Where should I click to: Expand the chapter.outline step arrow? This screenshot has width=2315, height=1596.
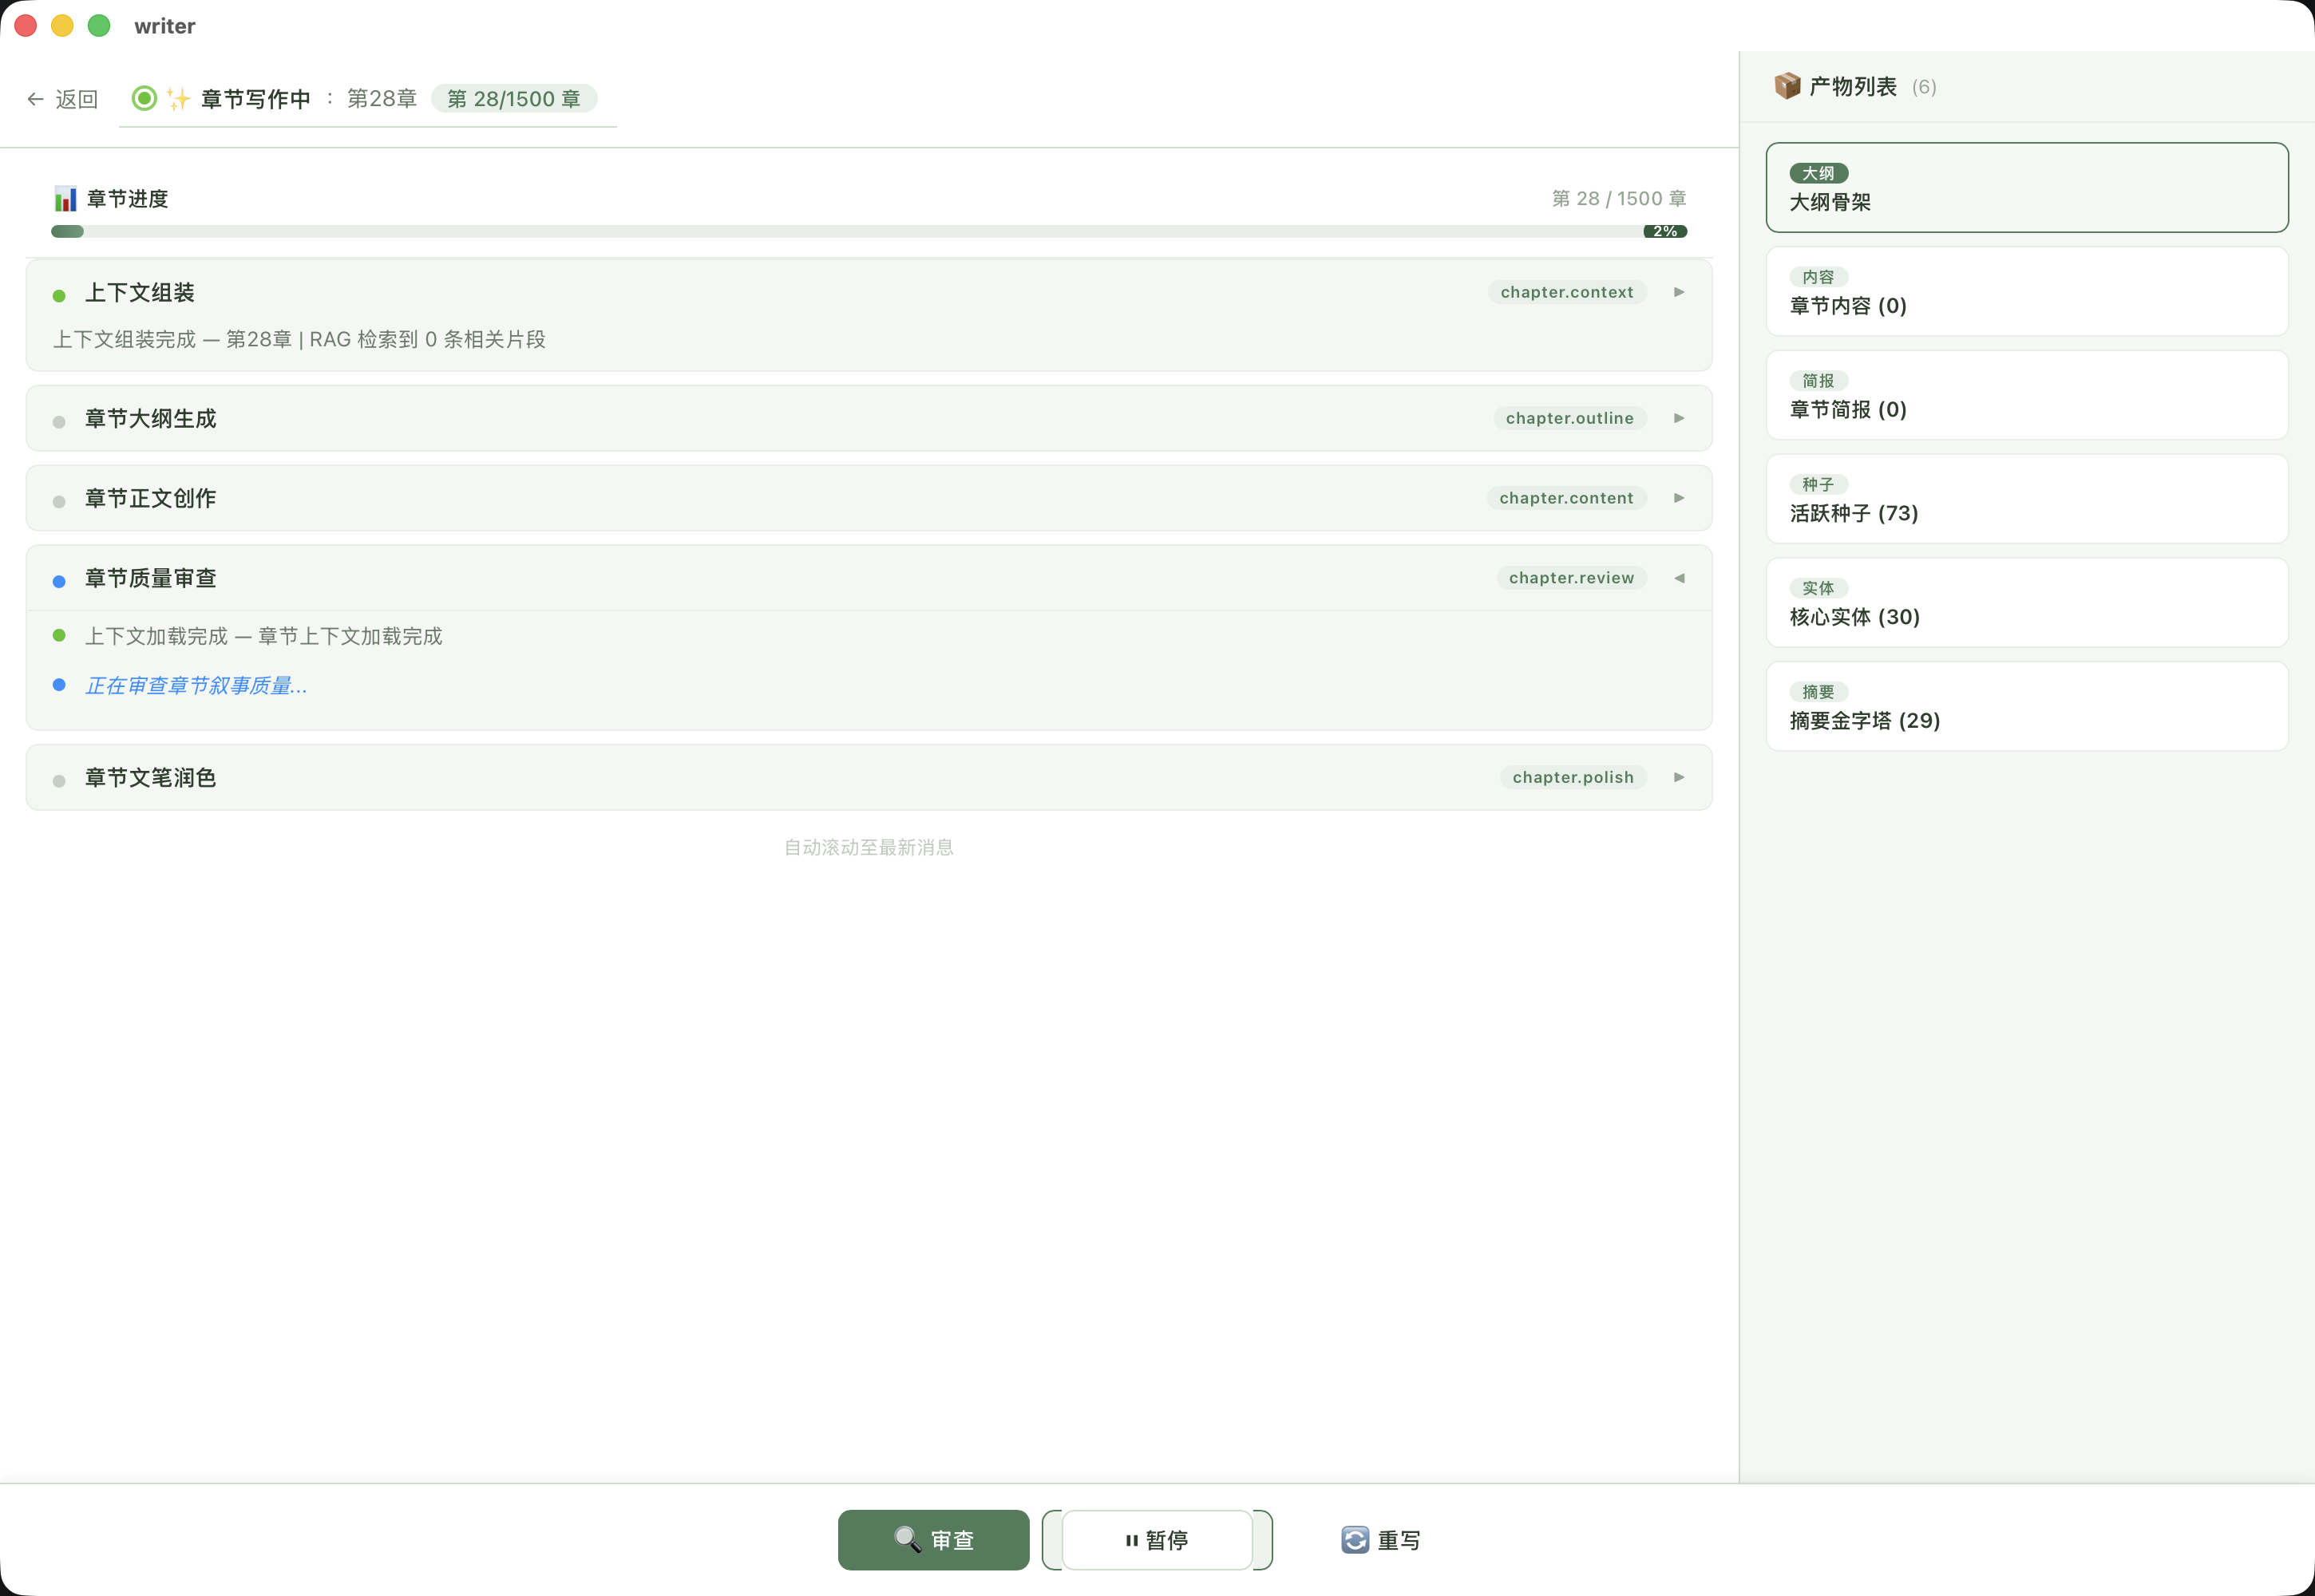1679,418
